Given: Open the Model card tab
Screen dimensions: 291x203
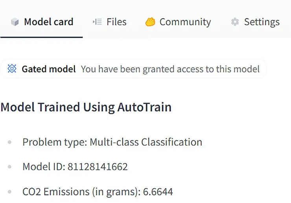Looking at the screenshot, I should [48, 22].
